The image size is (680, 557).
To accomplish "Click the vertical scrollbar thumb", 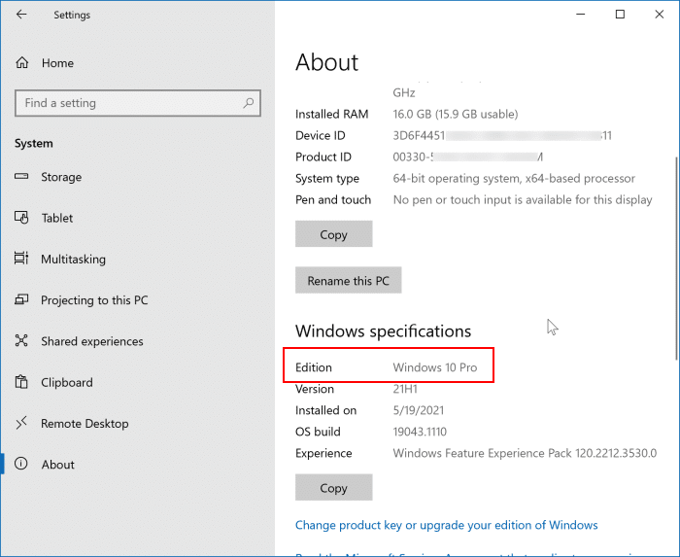I will [x=676, y=259].
